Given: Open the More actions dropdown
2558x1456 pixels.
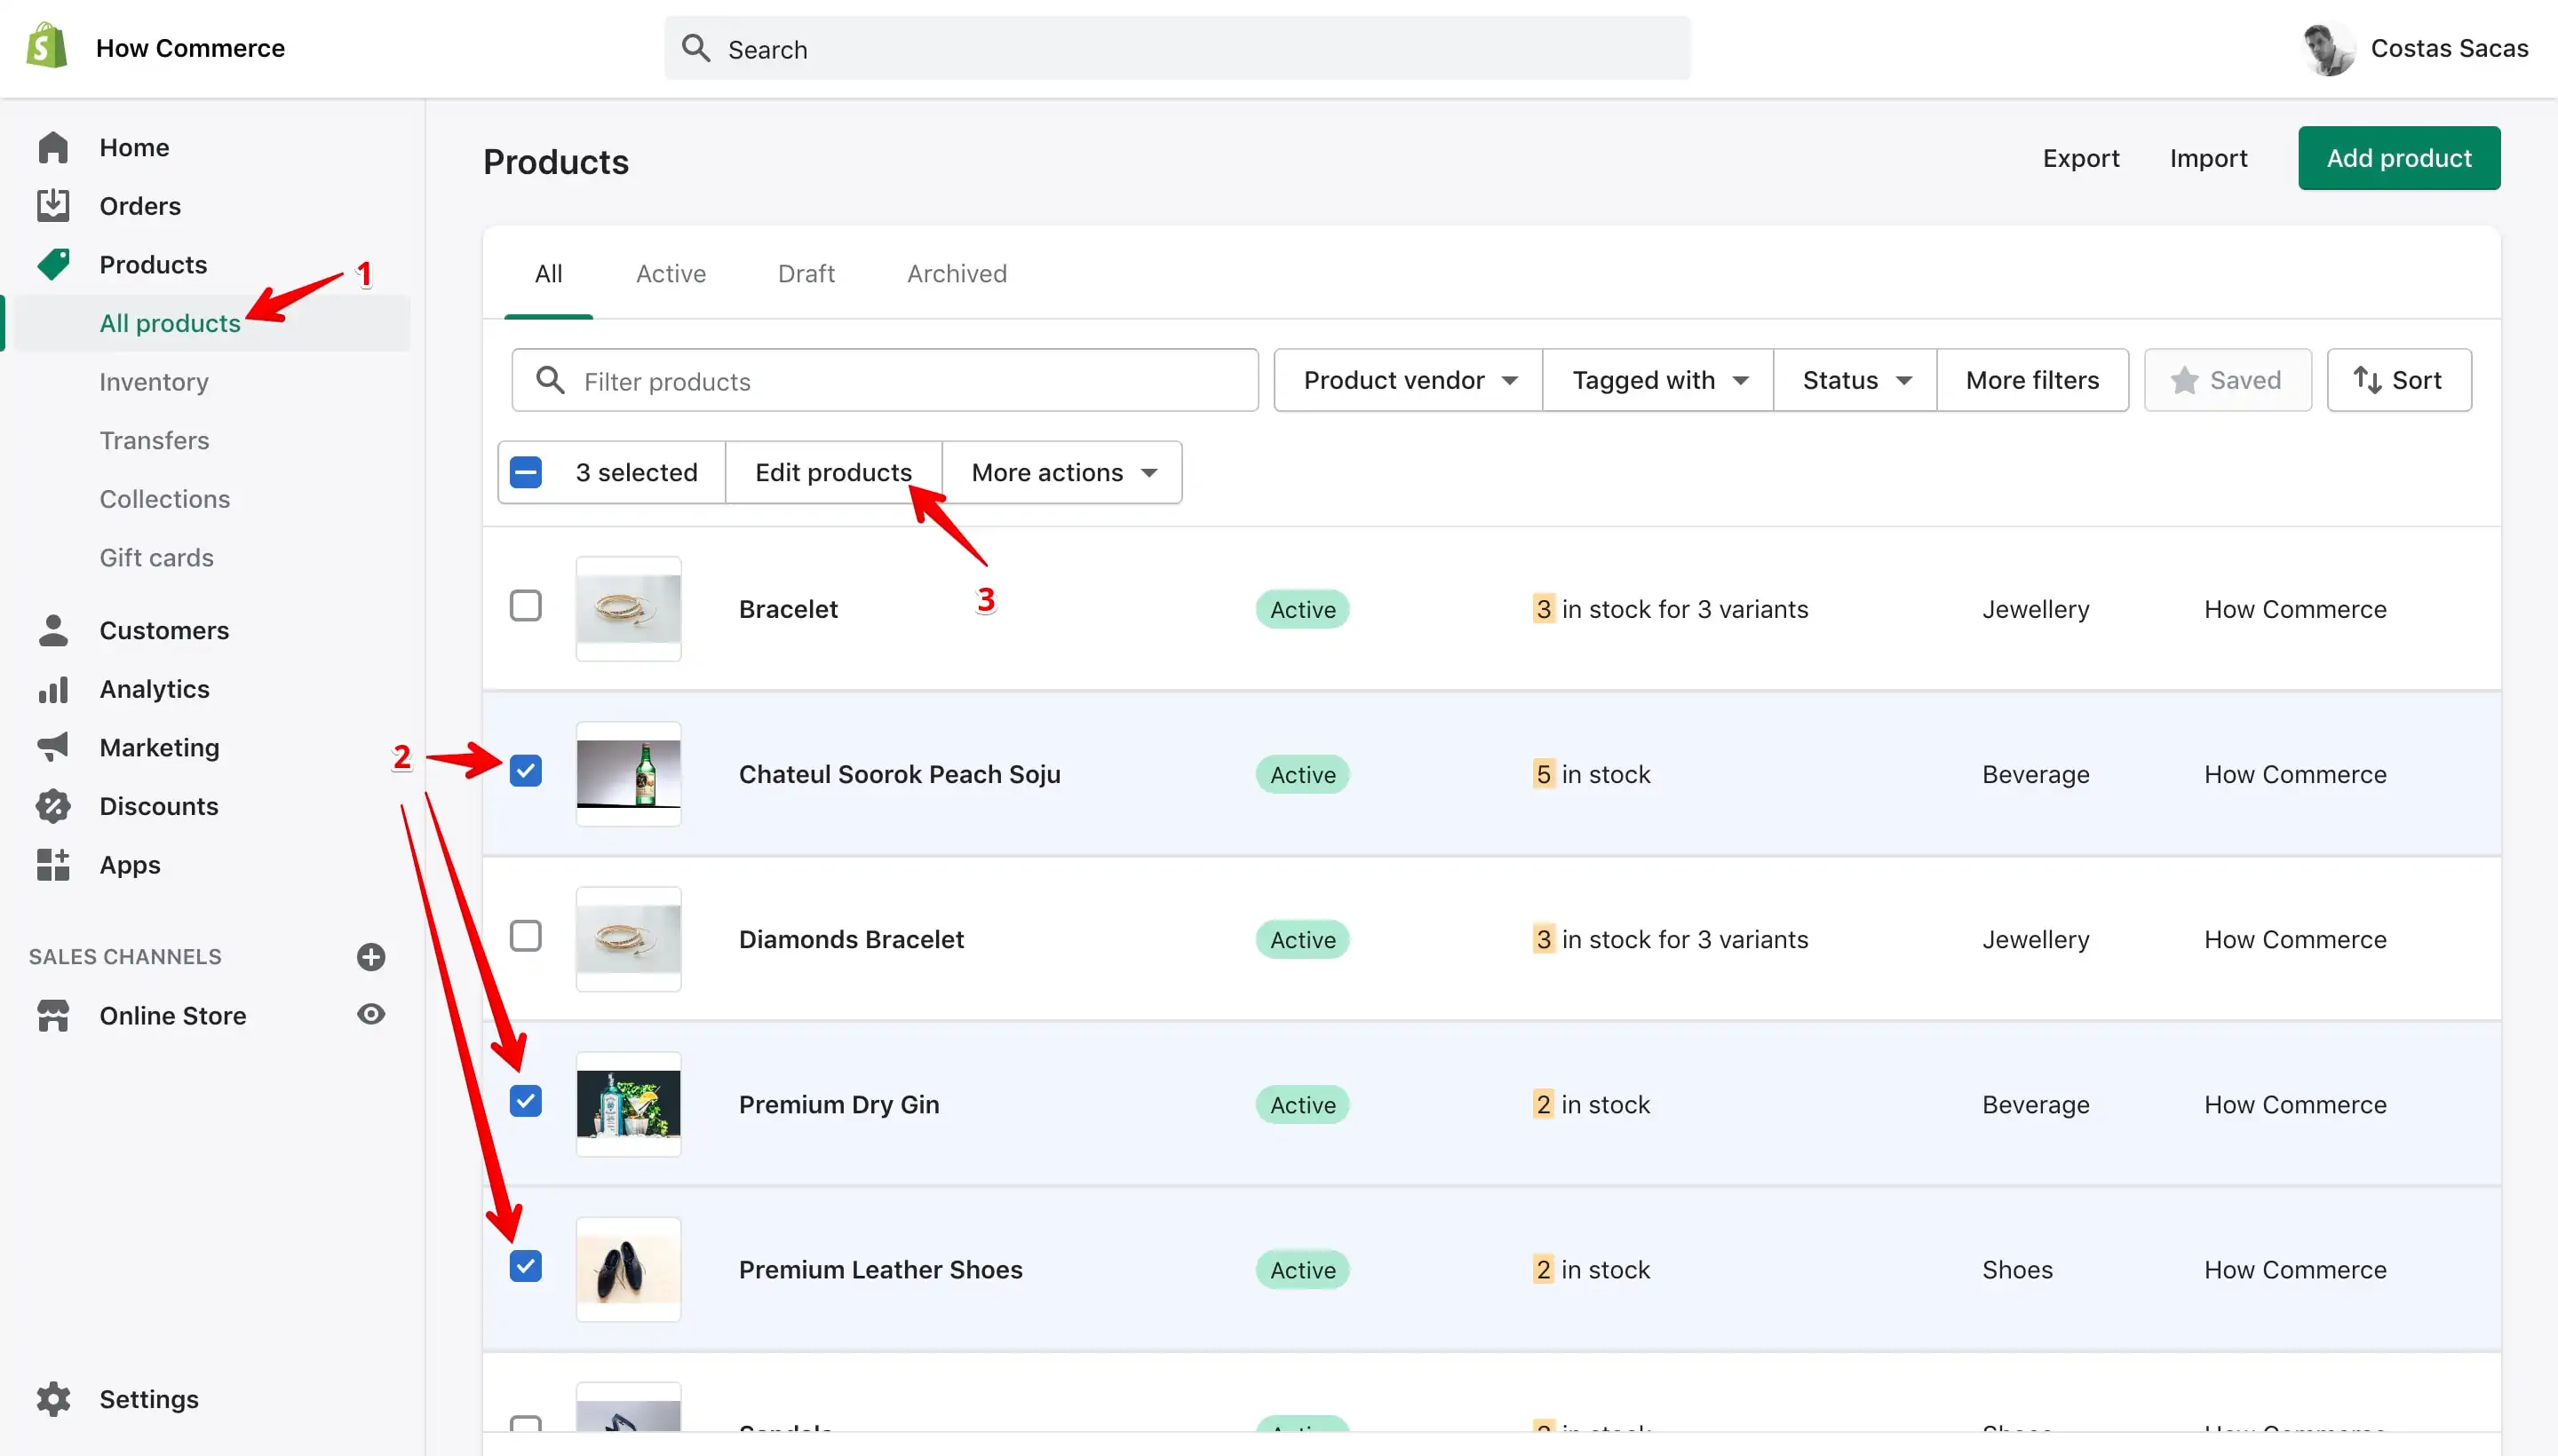Looking at the screenshot, I should 1062,472.
